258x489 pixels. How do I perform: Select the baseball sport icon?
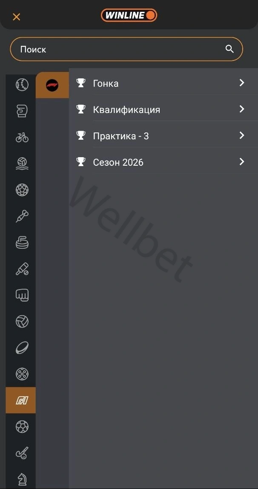click(22, 84)
